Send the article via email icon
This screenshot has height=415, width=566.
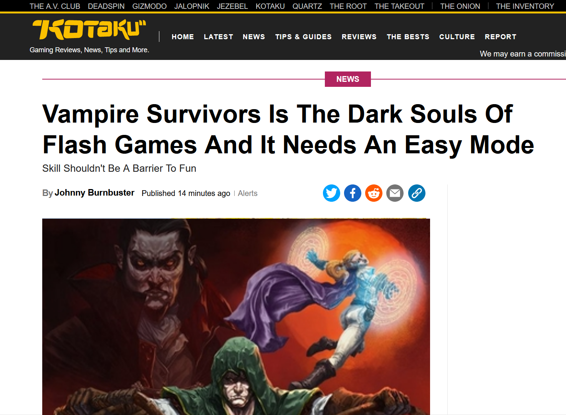point(395,193)
